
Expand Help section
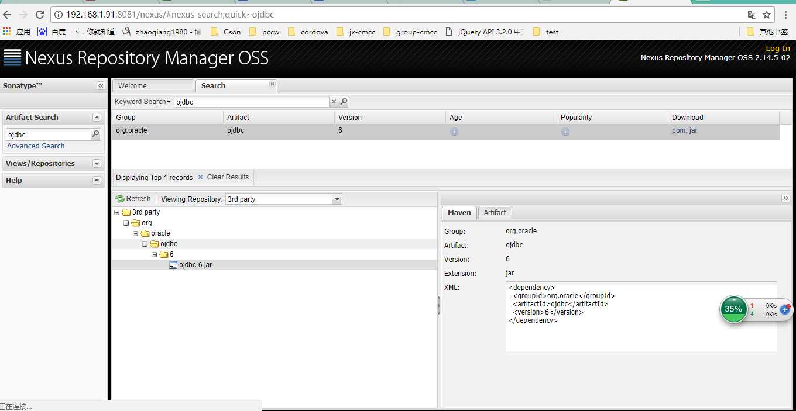click(97, 181)
